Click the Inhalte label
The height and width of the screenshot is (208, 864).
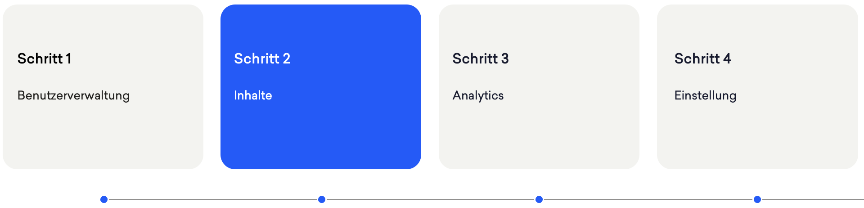253,95
